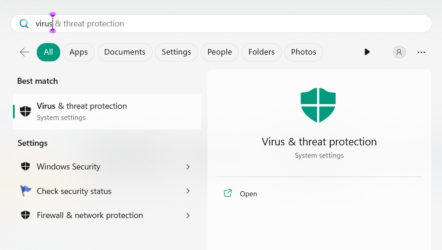Expand Check security status chevron

(188, 191)
